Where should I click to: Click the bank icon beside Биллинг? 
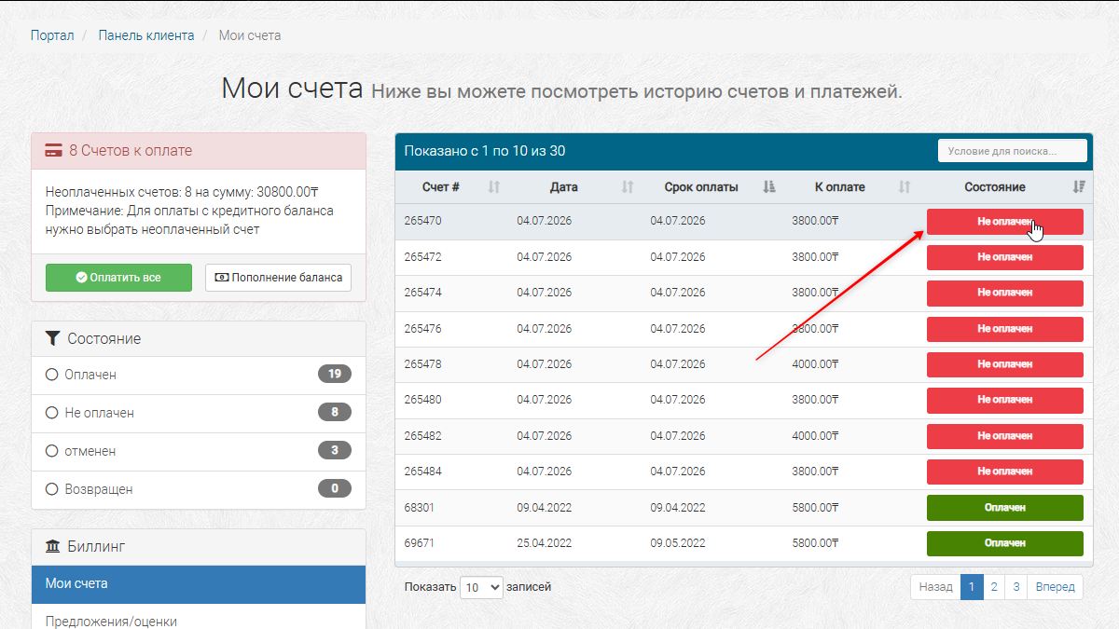click(53, 546)
